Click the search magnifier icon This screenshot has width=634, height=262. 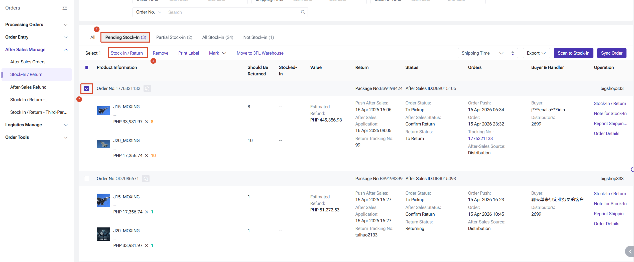pos(303,12)
